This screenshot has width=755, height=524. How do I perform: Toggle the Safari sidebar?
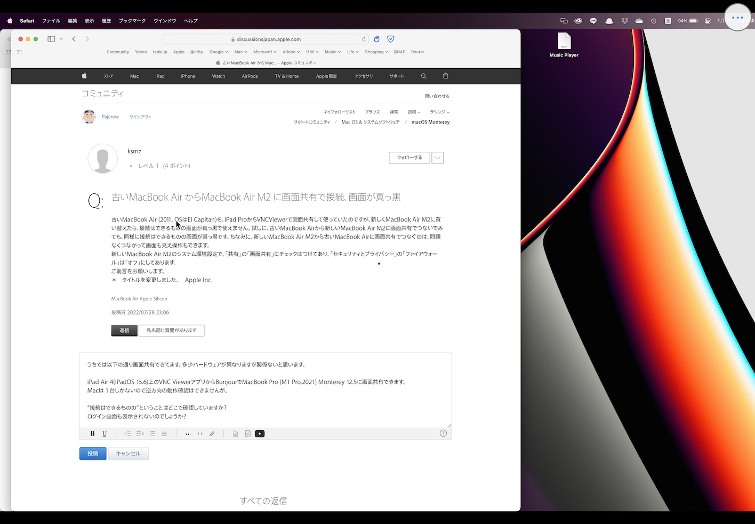[51, 39]
